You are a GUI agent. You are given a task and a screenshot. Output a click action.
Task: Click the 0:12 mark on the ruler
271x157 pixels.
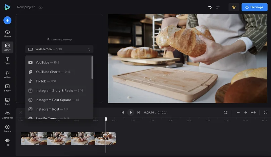point(133,121)
